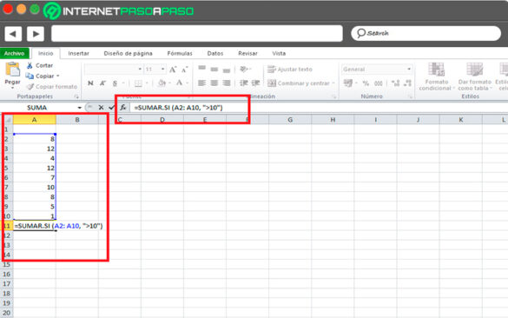Click the Cortar scissors icon

click(x=30, y=65)
